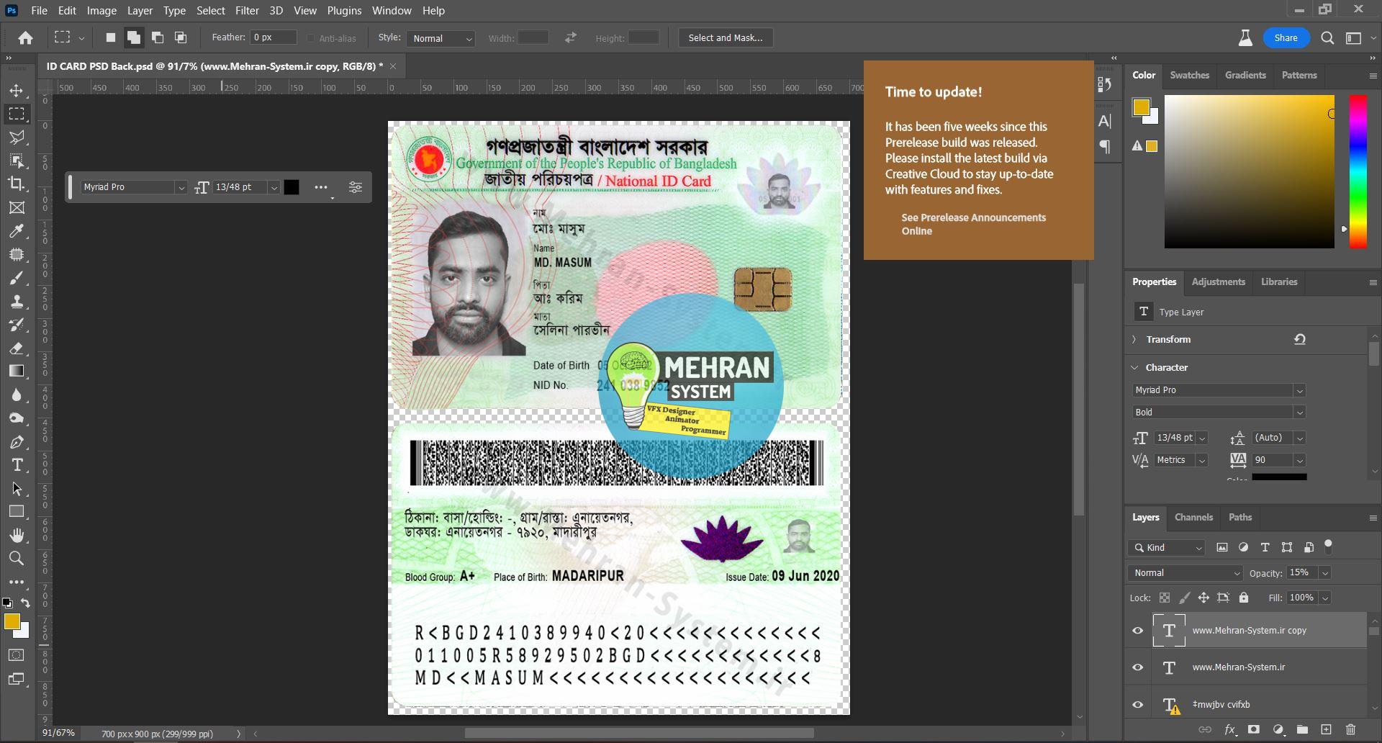Select the Polygonal Lasso tool
This screenshot has width=1382, height=743.
coord(17,138)
